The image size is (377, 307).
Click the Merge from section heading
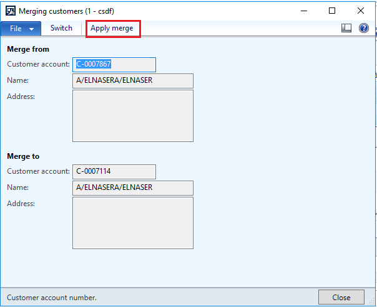[x=28, y=49]
